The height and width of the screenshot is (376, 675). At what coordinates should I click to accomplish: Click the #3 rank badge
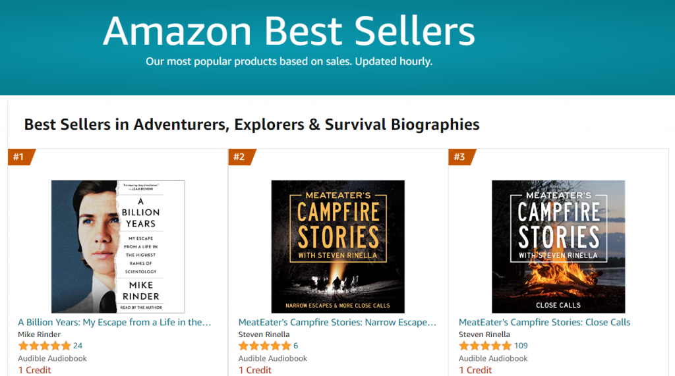pyautogui.click(x=460, y=157)
